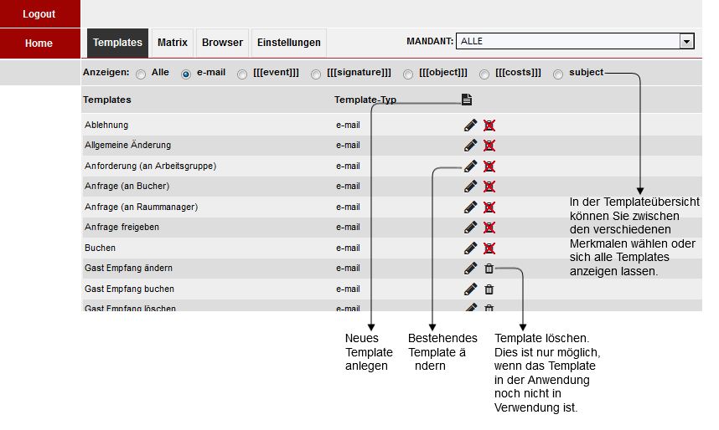Open the Einstellungen tab
Screen dimensions: 719x430
289,43
